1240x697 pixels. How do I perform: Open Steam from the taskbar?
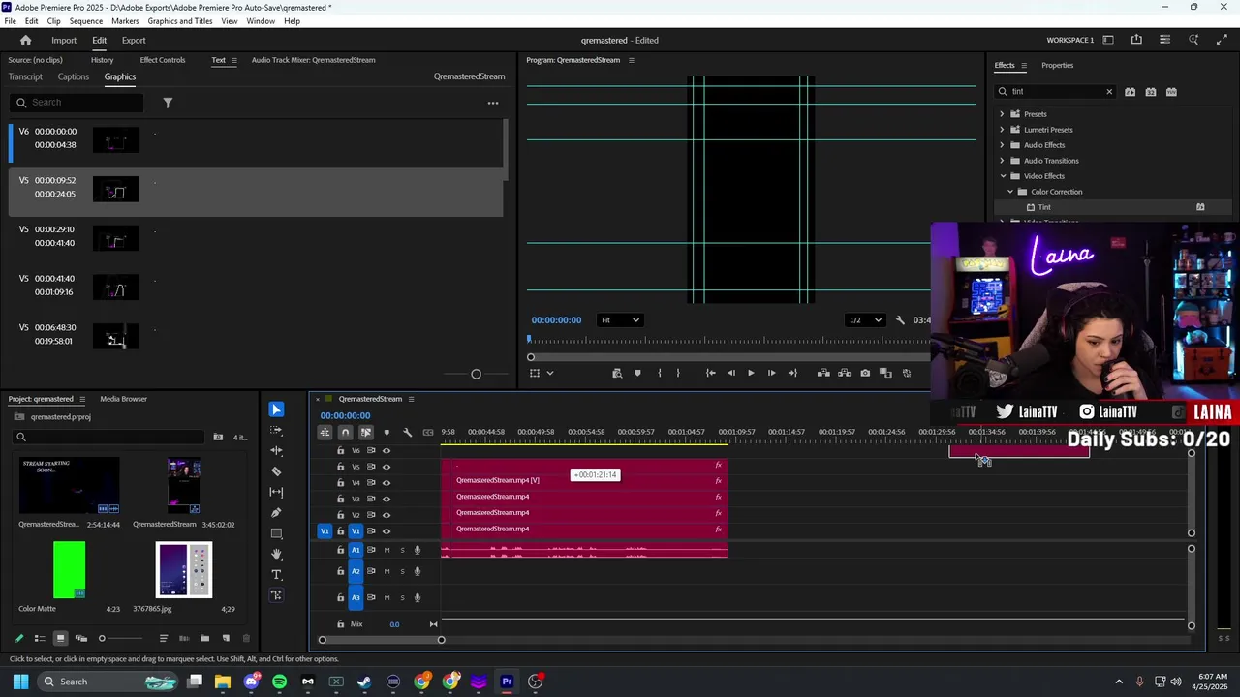(x=364, y=682)
